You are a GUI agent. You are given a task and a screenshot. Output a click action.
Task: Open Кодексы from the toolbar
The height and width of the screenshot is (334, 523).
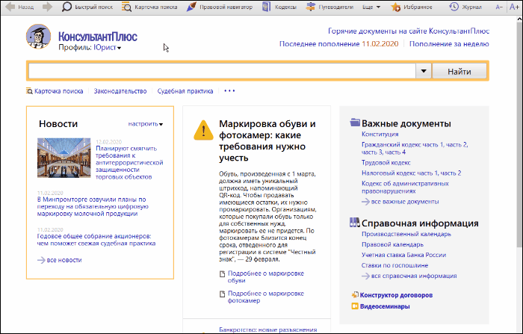(285, 7)
